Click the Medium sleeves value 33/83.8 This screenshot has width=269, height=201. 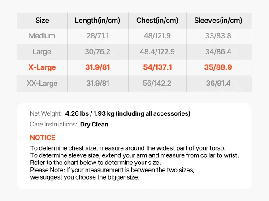(x=218, y=36)
